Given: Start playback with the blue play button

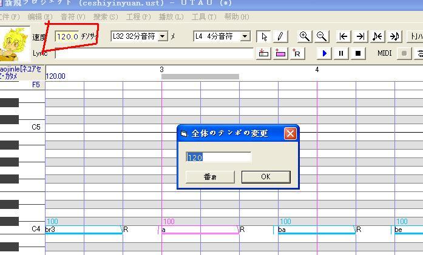Looking at the screenshot, I should coord(324,53).
